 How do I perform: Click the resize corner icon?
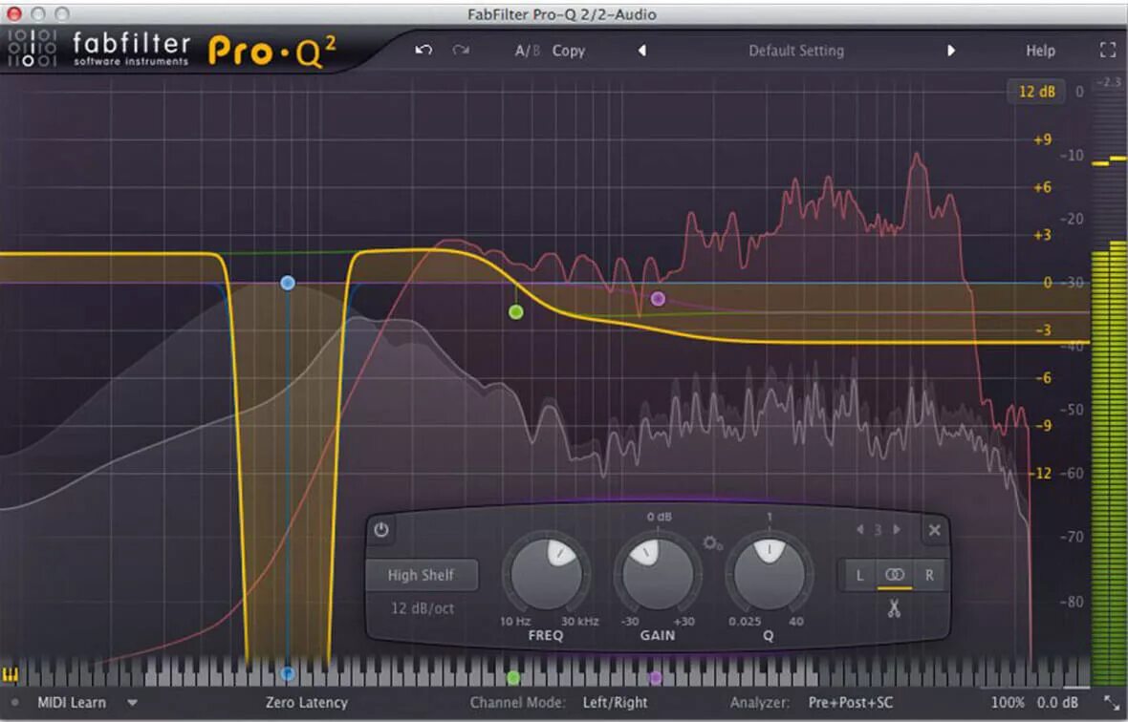click(1112, 703)
